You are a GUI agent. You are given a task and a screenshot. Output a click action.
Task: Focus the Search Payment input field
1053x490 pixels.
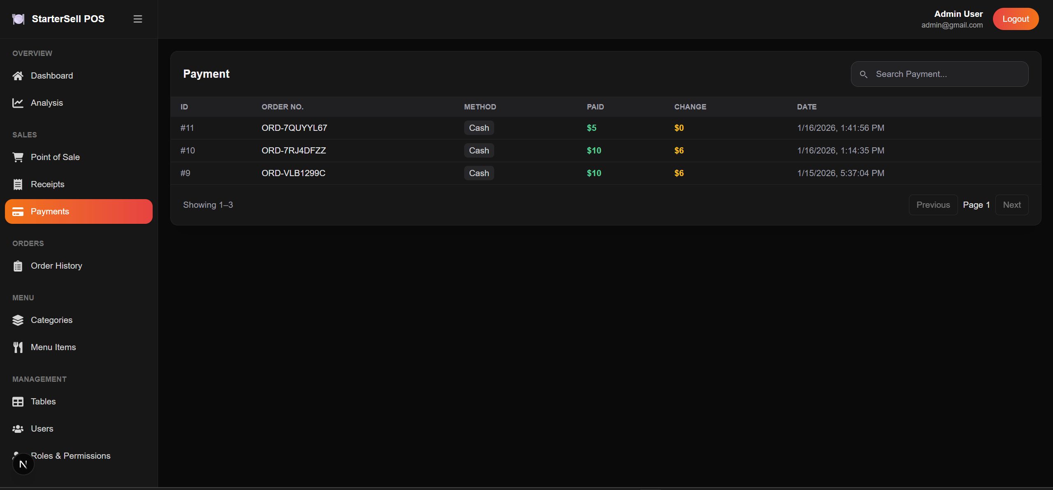click(946, 74)
